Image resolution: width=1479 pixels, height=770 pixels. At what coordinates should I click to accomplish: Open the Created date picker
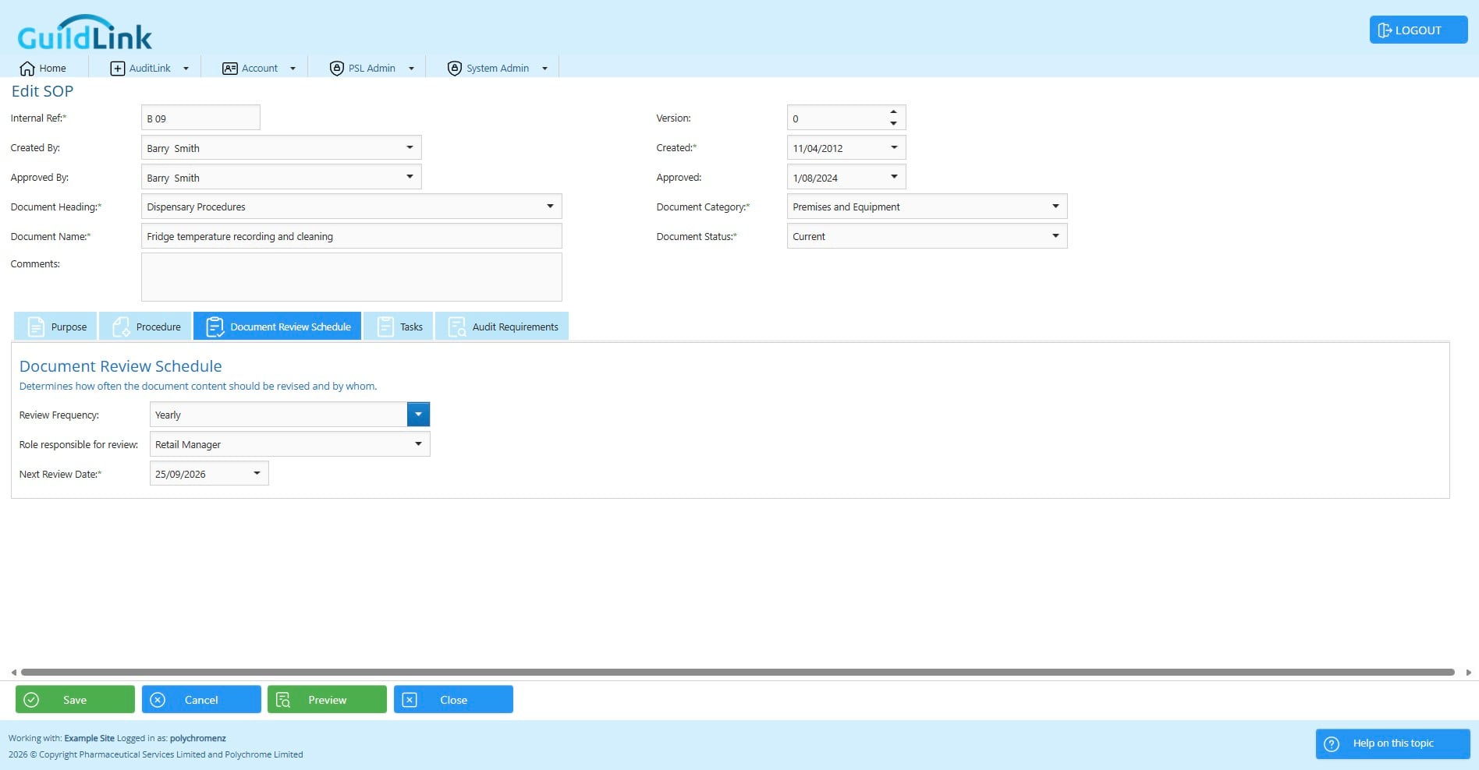(894, 147)
